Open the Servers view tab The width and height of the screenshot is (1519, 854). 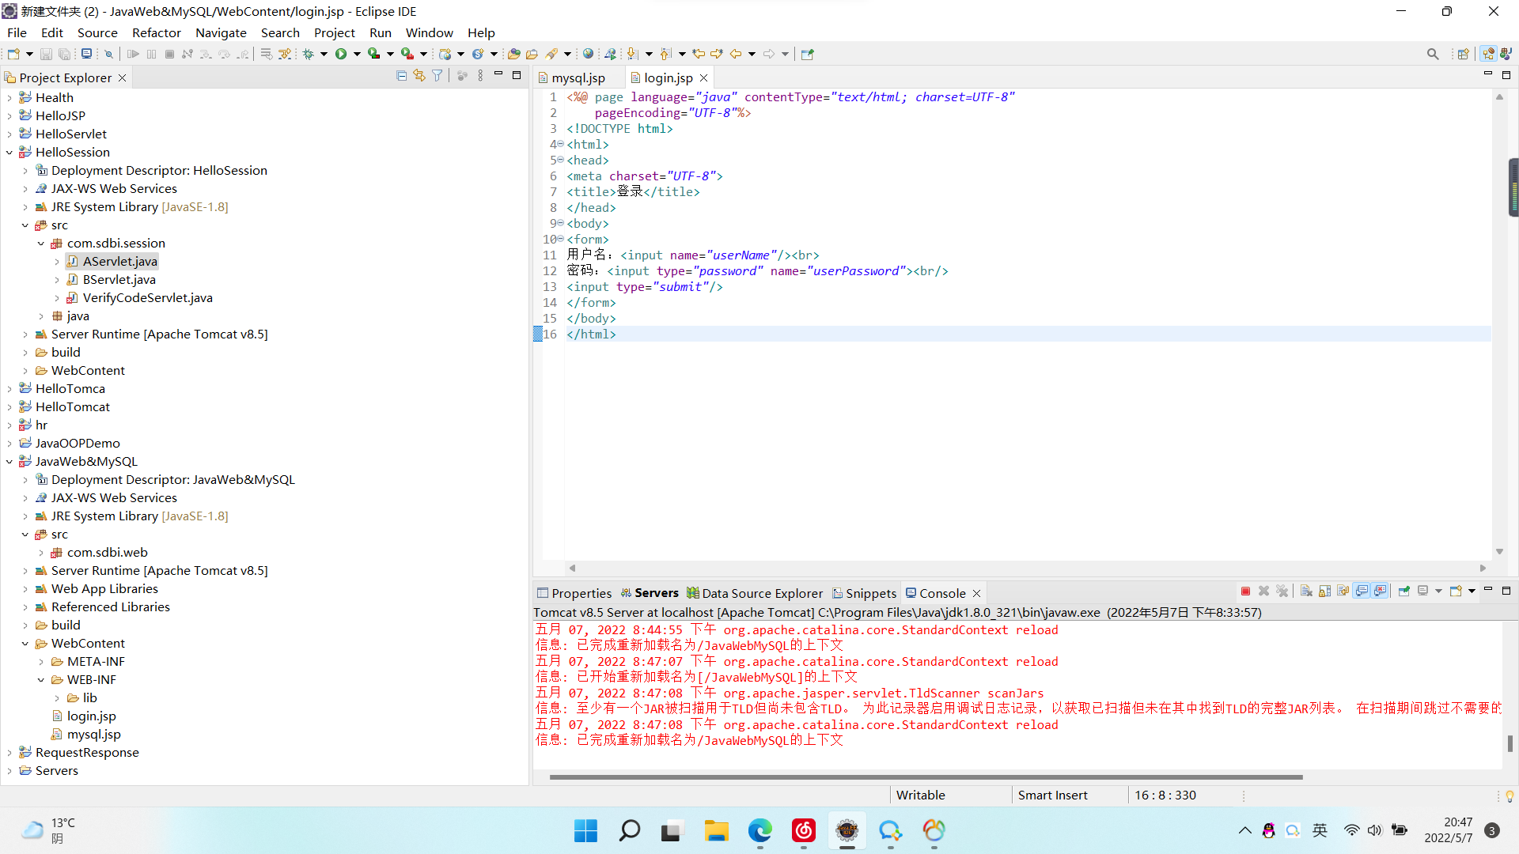(656, 593)
